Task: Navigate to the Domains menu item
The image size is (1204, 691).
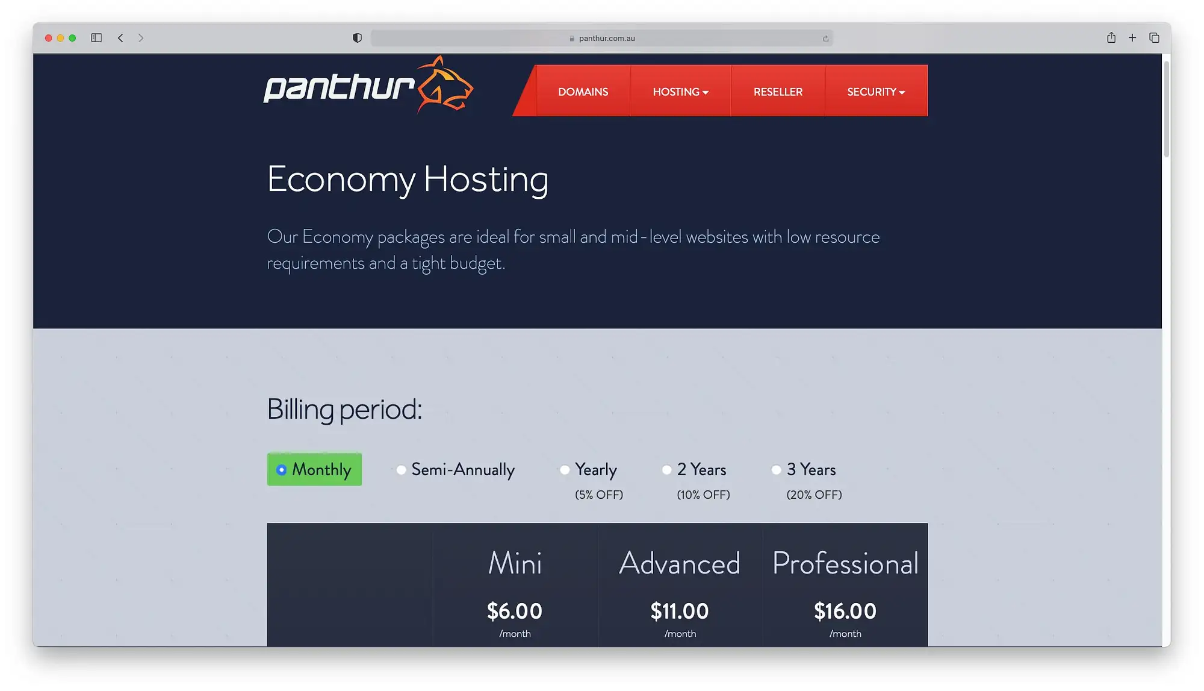Action: pyautogui.click(x=583, y=92)
